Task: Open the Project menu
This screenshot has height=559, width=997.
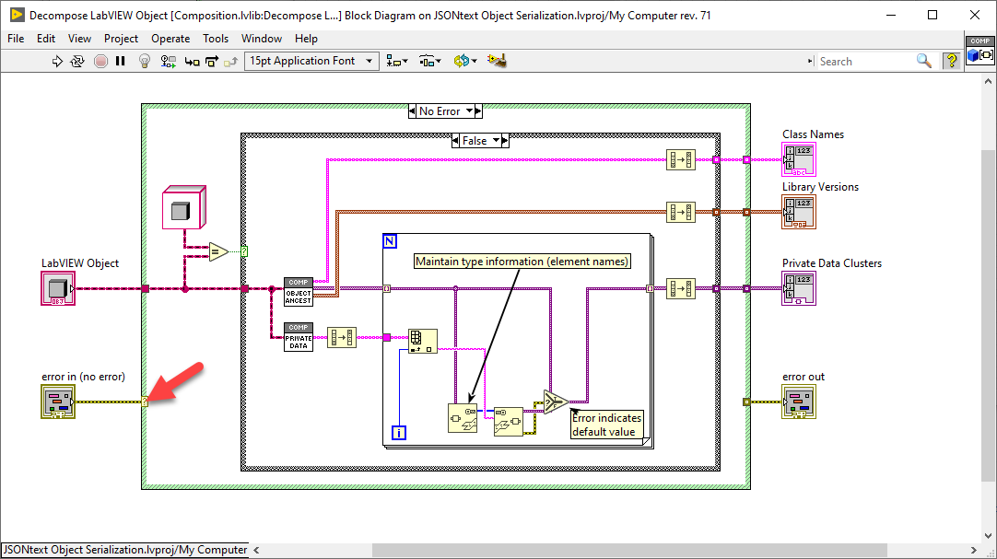Action: [x=121, y=39]
